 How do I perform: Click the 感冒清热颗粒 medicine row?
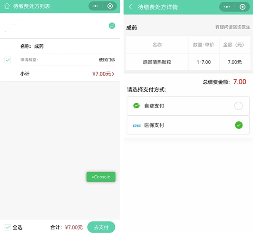click(x=157, y=62)
